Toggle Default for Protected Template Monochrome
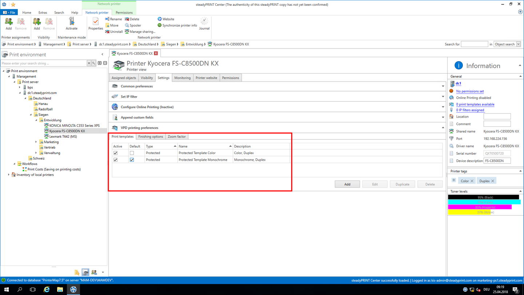The height and width of the screenshot is (295, 524). point(132,160)
